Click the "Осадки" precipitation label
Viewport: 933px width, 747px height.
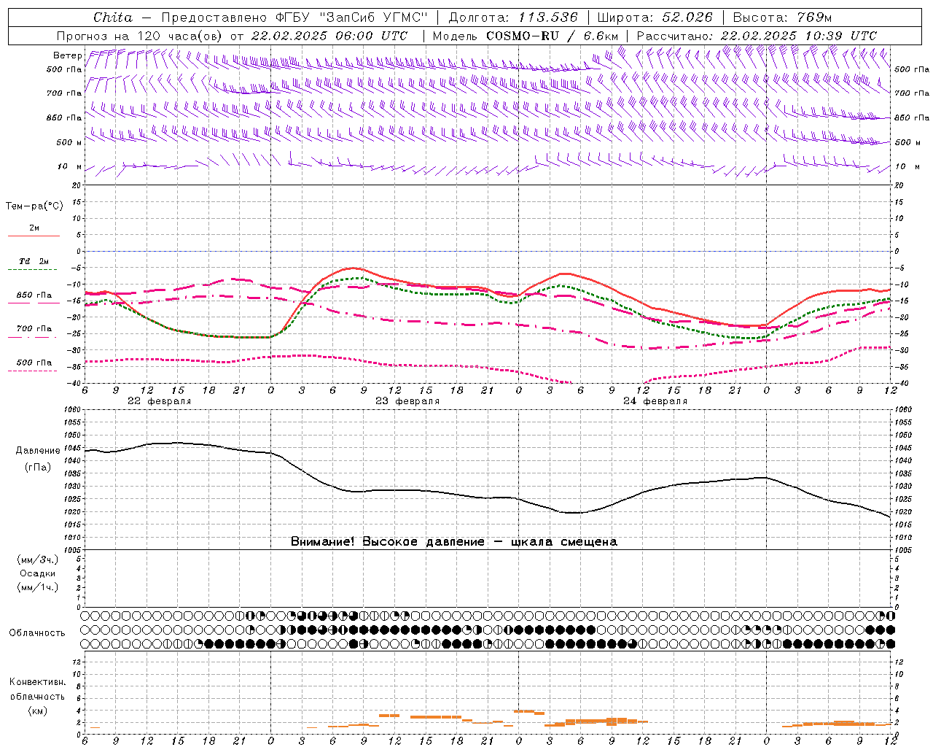coord(38,573)
